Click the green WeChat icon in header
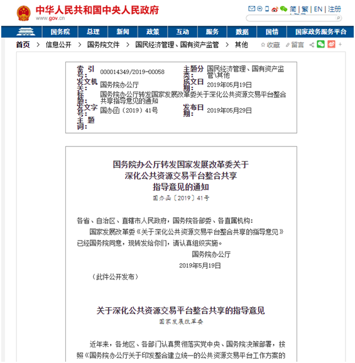 point(283,9)
